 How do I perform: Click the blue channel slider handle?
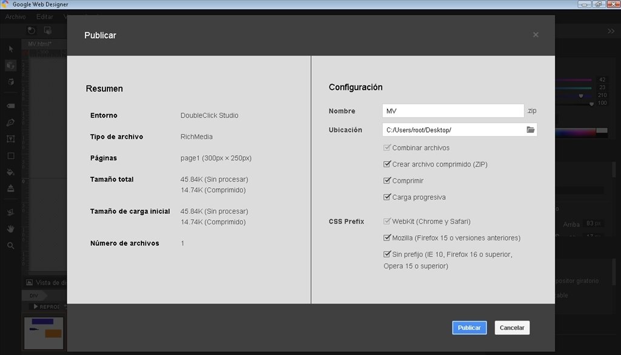[581, 96]
